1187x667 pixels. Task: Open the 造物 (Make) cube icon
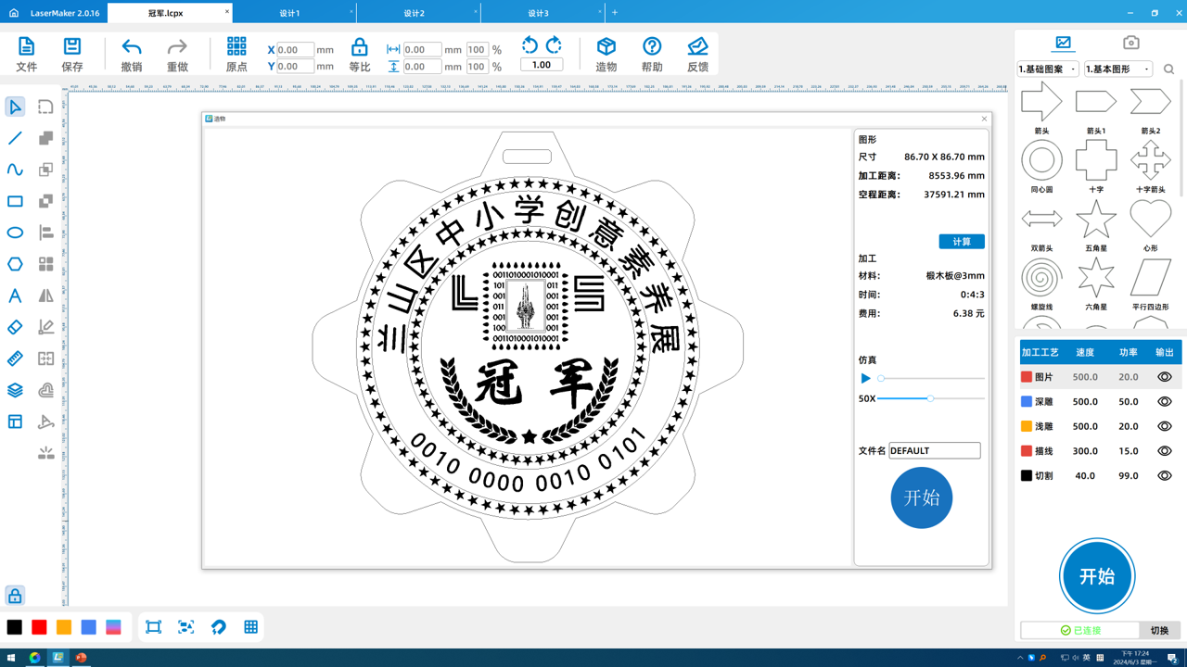606,47
